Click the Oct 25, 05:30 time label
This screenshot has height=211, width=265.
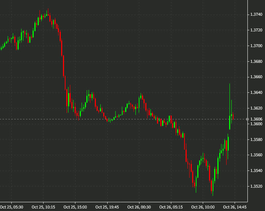pyautogui.click(x=11, y=207)
